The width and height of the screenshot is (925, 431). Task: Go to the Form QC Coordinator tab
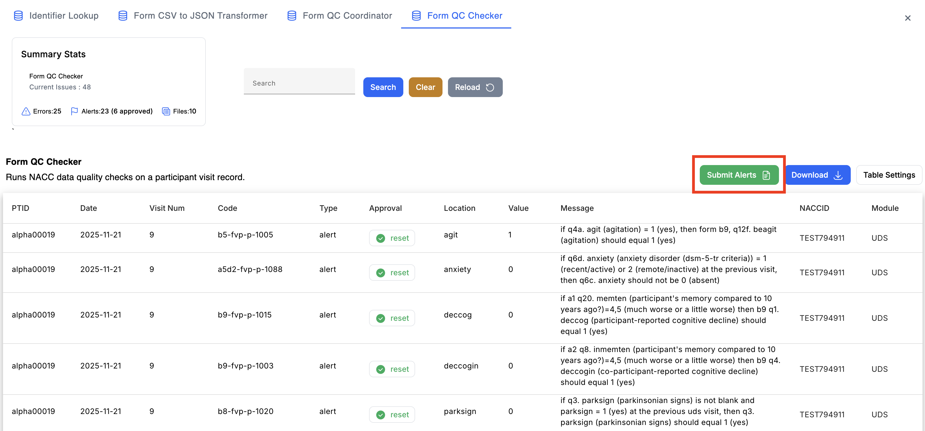click(339, 16)
